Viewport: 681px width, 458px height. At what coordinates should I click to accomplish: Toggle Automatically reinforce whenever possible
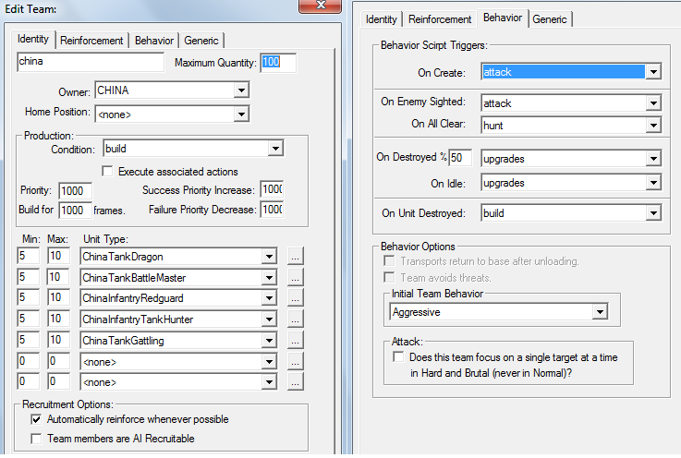[37, 419]
